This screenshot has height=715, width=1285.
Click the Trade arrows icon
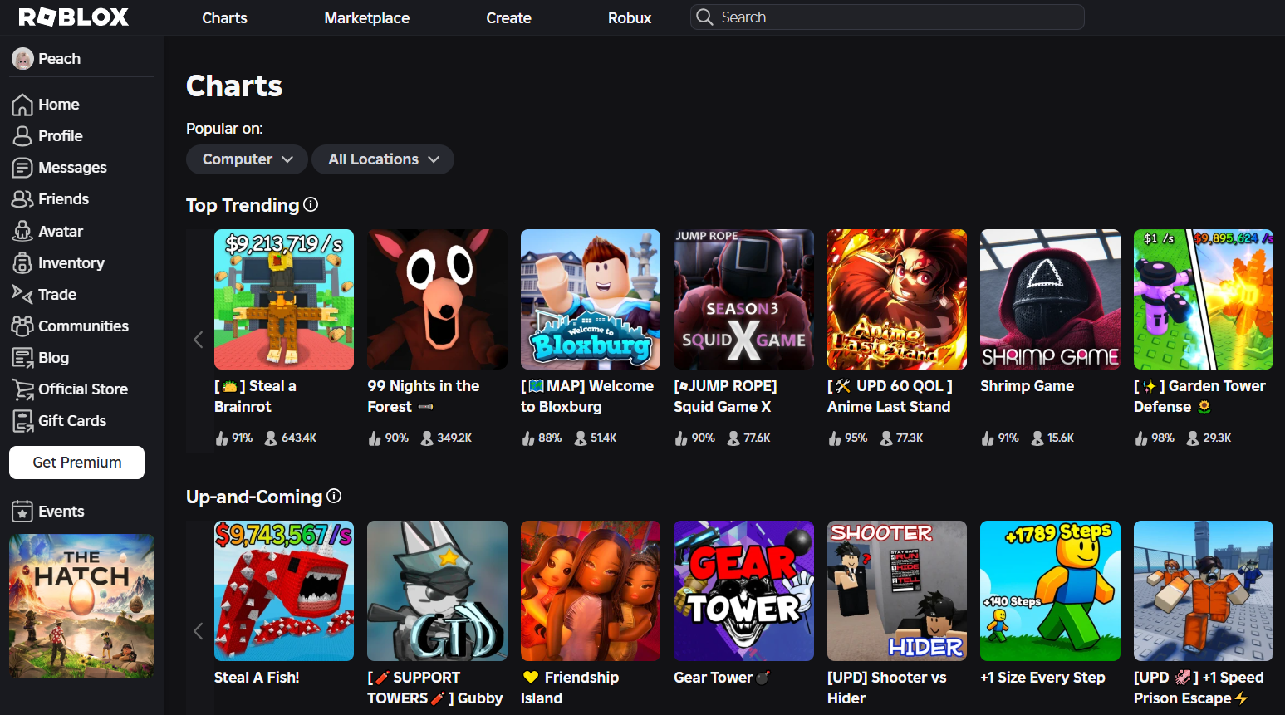point(22,294)
